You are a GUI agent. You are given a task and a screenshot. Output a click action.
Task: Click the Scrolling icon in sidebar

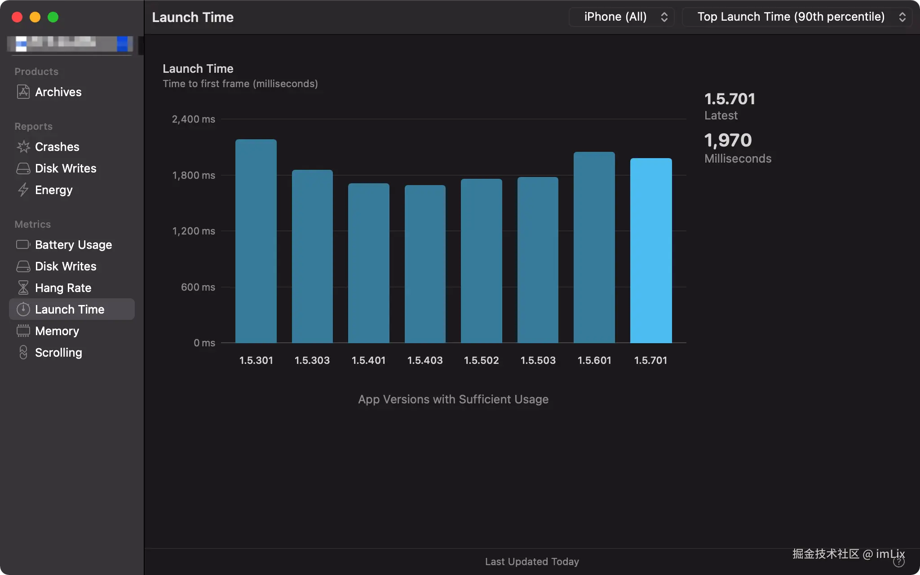23,353
